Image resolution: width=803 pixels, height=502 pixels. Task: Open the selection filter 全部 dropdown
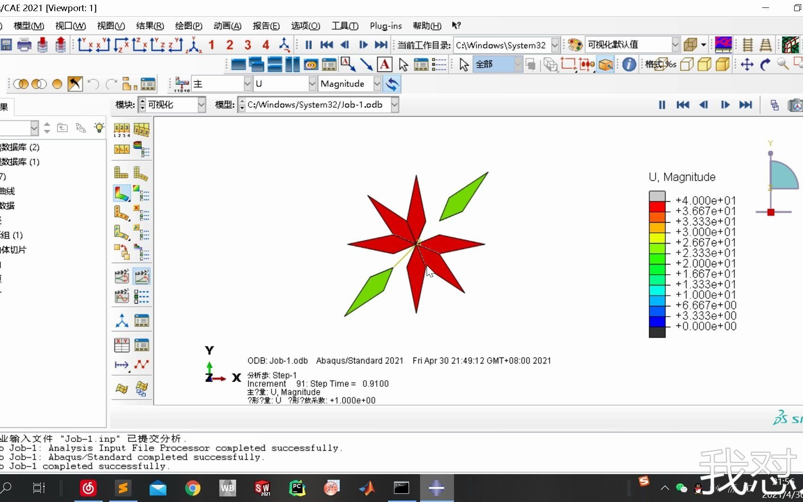click(518, 64)
